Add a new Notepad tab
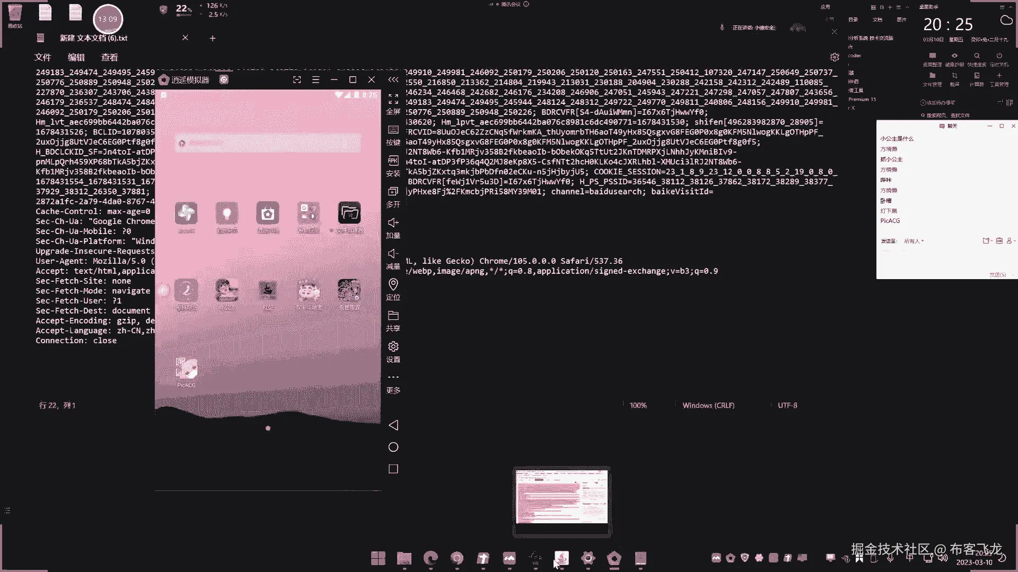 213,38
